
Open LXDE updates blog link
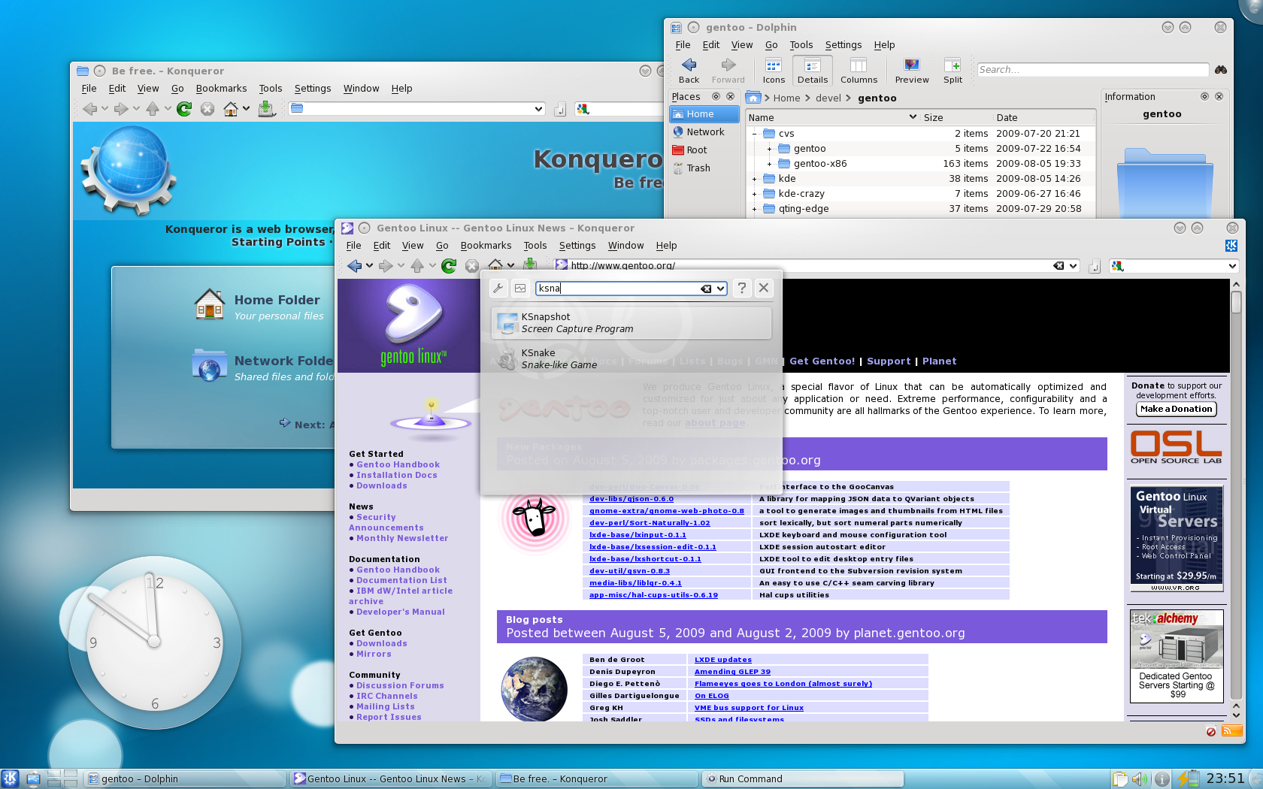point(722,660)
